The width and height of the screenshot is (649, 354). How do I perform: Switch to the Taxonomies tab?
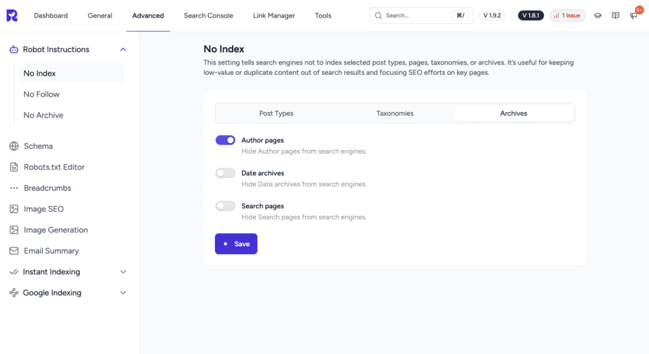[395, 113]
